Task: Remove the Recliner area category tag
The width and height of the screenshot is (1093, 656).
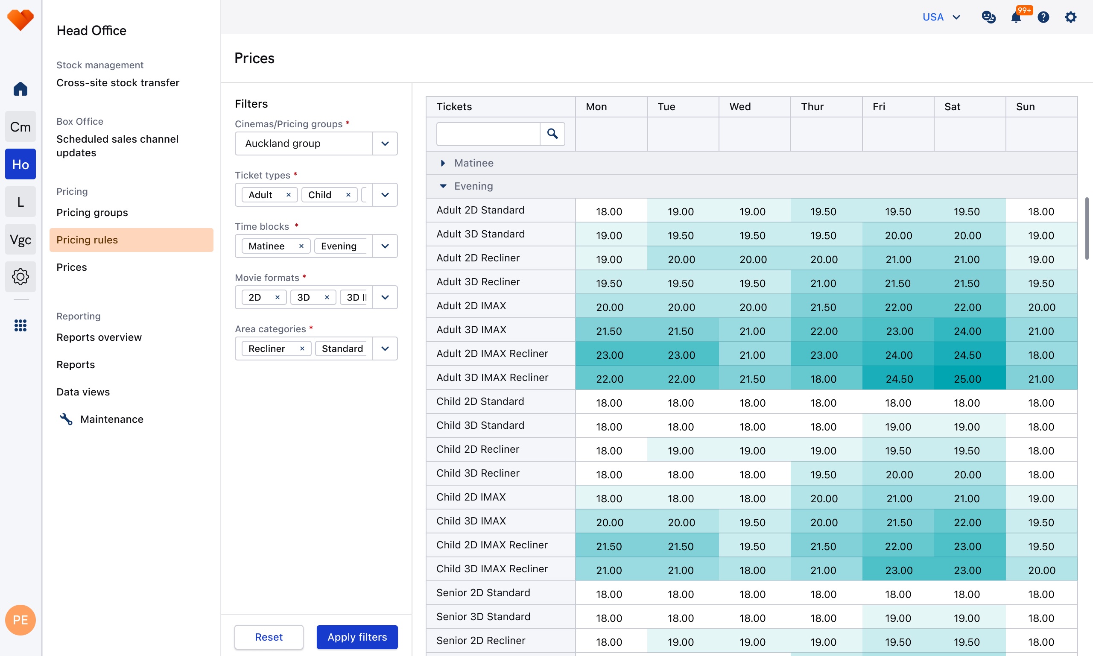Action: pyautogui.click(x=302, y=349)
